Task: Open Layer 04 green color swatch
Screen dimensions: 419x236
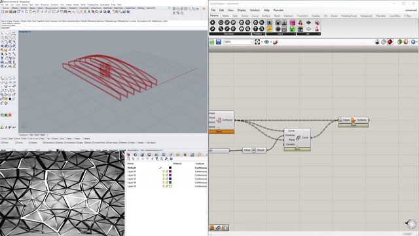Action: (170, 182)
